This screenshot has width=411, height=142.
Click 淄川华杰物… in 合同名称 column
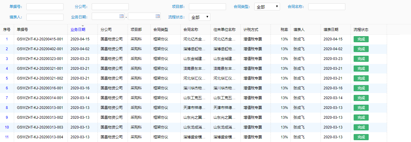194,88
